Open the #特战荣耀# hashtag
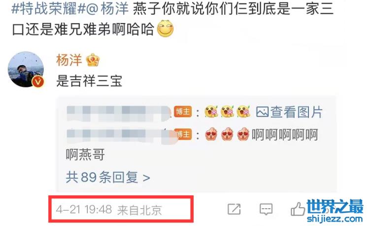The width and height of the screenshot is (368, 226). pos(48,9)
